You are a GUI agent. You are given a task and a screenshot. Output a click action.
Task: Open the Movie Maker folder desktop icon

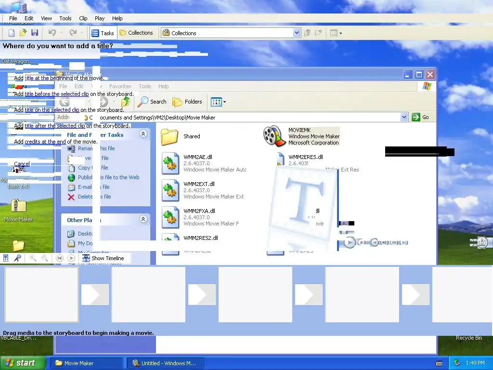(18, 207)
